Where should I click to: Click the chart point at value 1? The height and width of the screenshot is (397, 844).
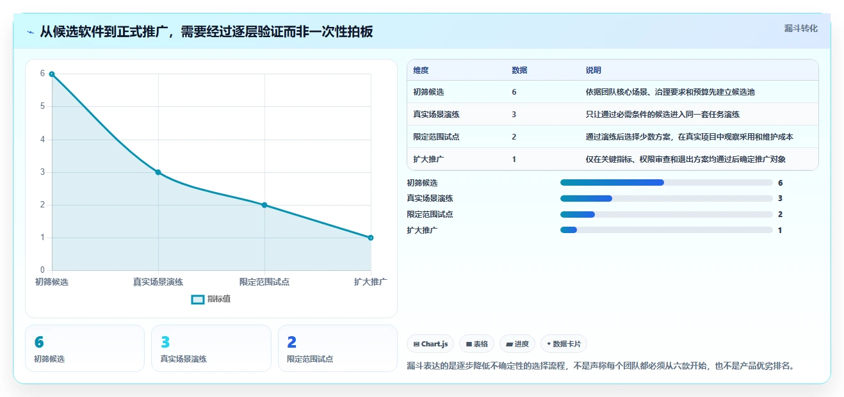[x=371, y=238]
